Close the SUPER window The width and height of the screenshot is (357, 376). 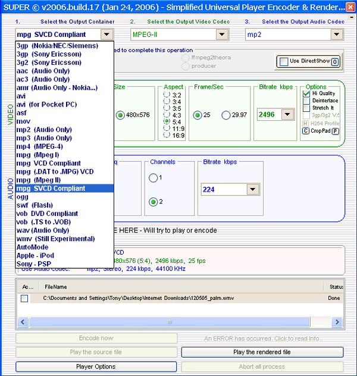[350, 7]
